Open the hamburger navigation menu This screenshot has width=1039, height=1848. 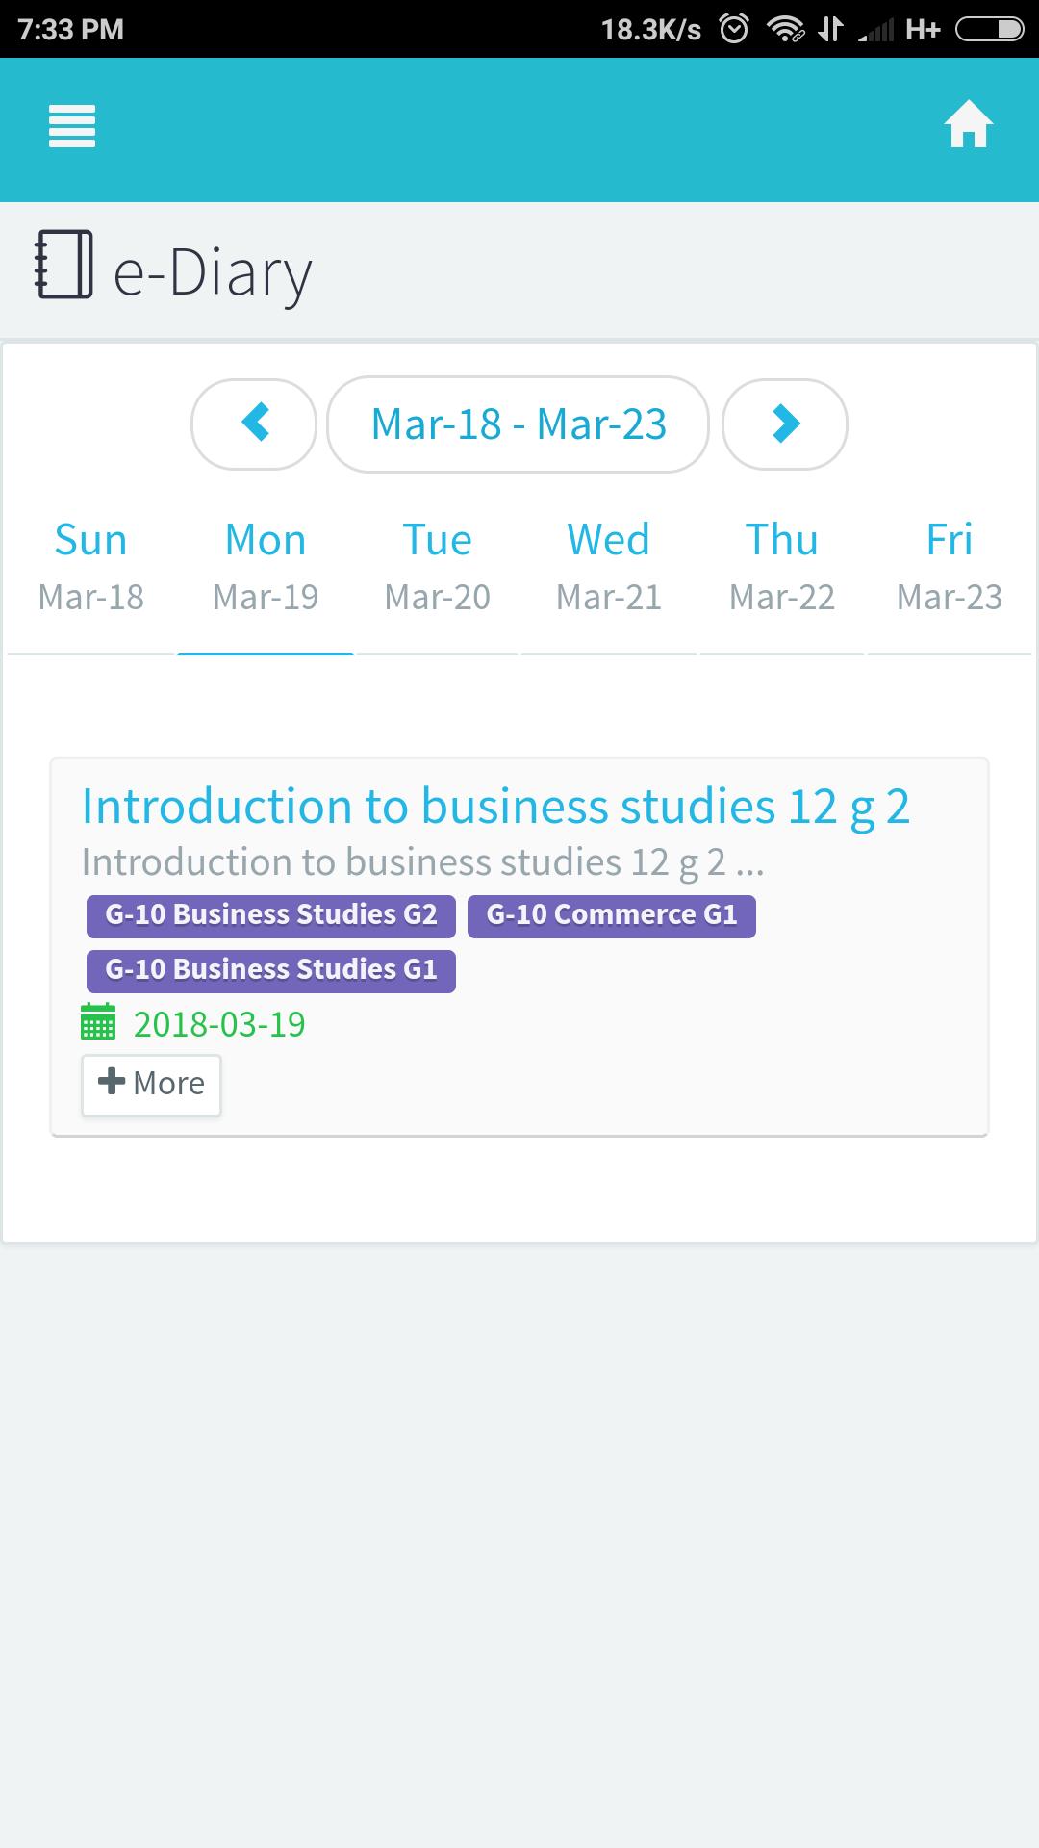point(72,126)
